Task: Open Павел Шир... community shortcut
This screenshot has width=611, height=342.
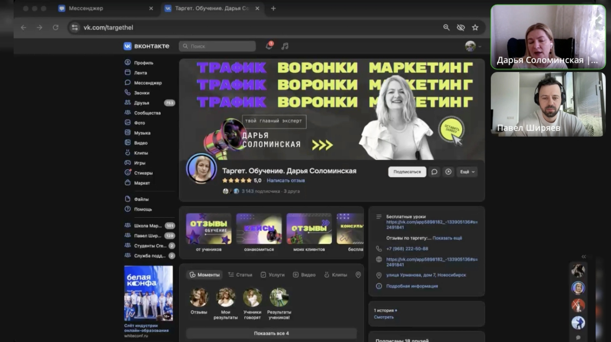Action: click(150, 236)
